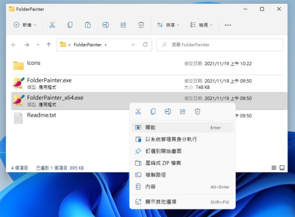This screenshot has width=295, height=217.
Task: Select the Icons folder name
Action: (34, 63)
